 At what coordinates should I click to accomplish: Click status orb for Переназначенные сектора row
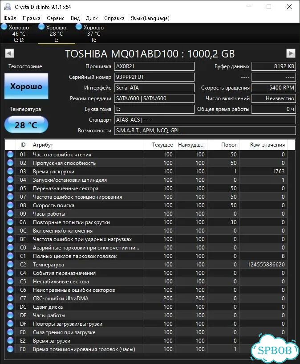(10, 188)
